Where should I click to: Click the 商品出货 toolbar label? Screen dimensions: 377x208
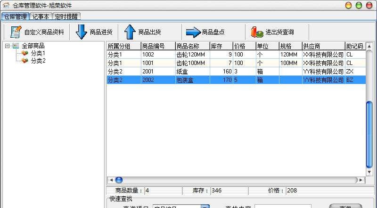pos(149,32)
